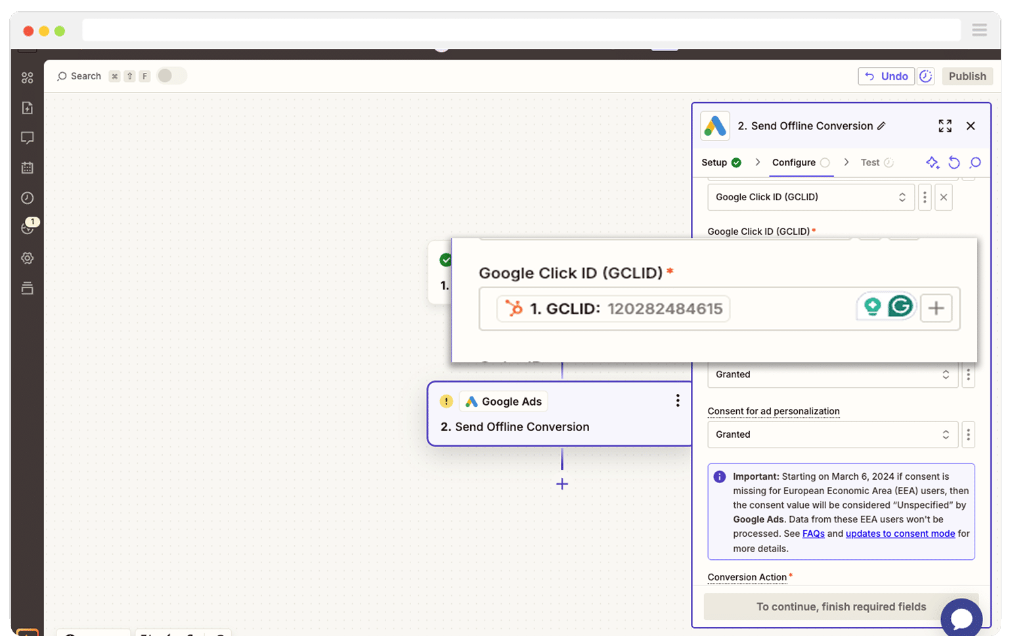Open the three-dot menu on Google Ads step
This screenshot has height=636, width=1010.
[678, 401]
